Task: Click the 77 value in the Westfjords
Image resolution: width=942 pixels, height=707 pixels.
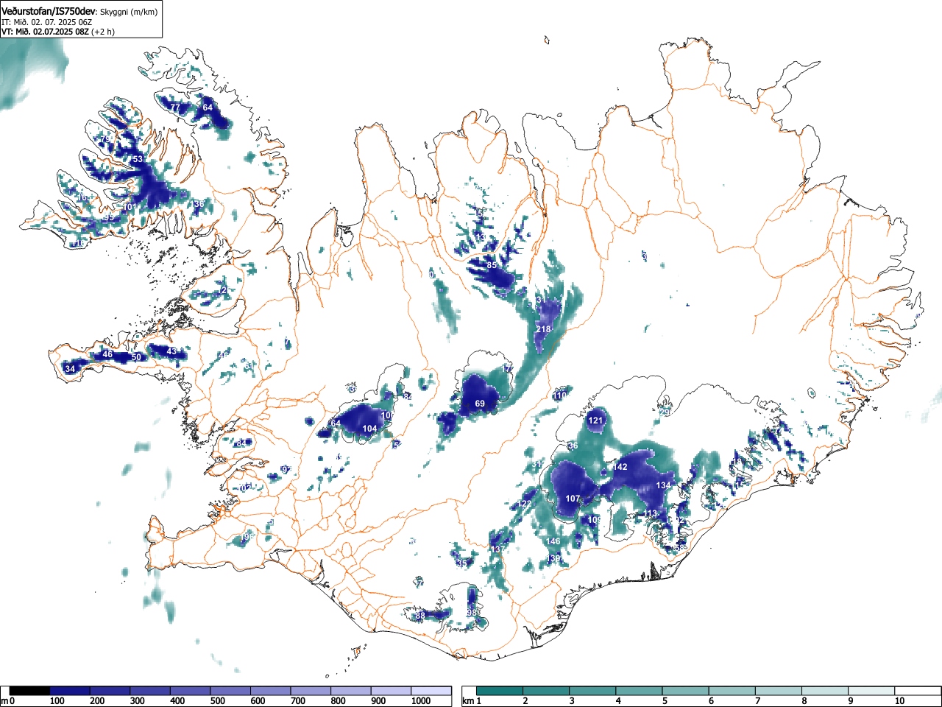Action: tap(174, 108)
